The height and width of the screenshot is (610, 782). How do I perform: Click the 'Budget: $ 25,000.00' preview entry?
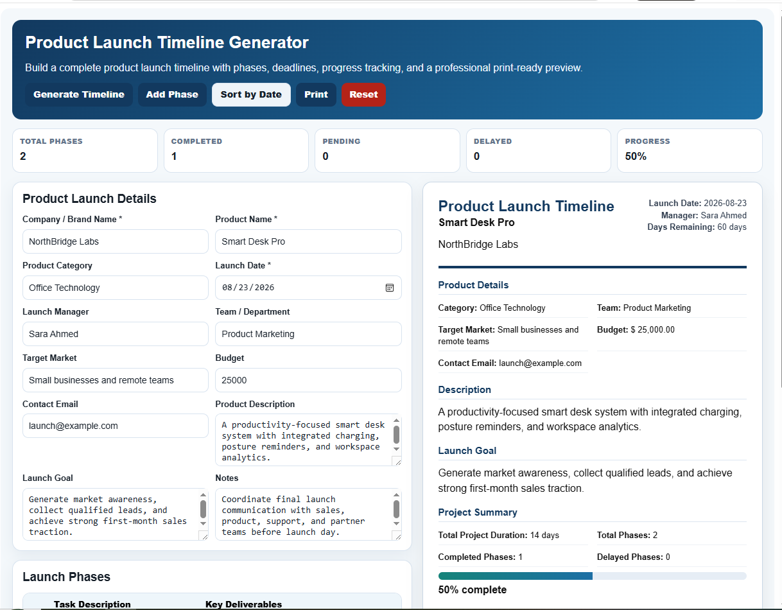click(636, 329)
